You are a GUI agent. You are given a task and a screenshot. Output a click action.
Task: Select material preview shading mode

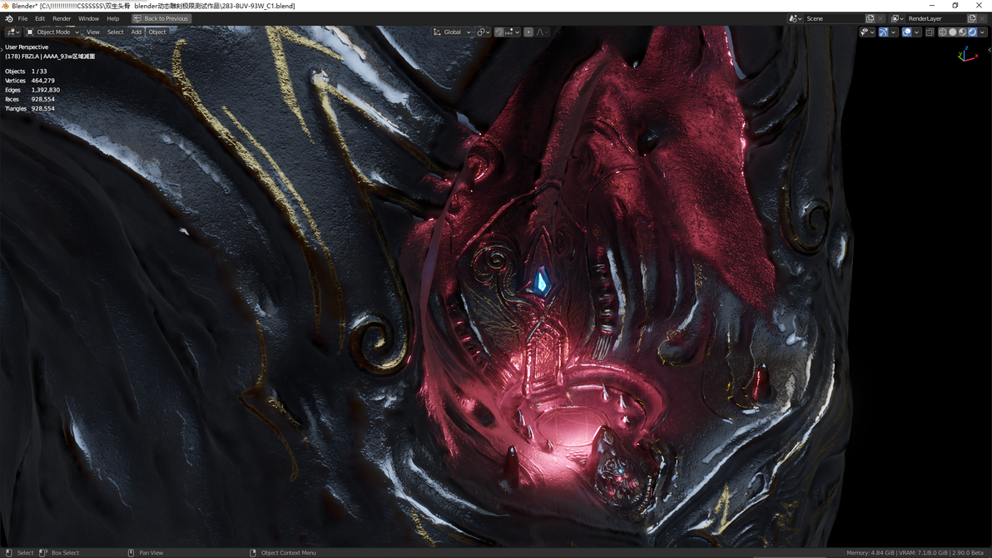tap(962, 32)
